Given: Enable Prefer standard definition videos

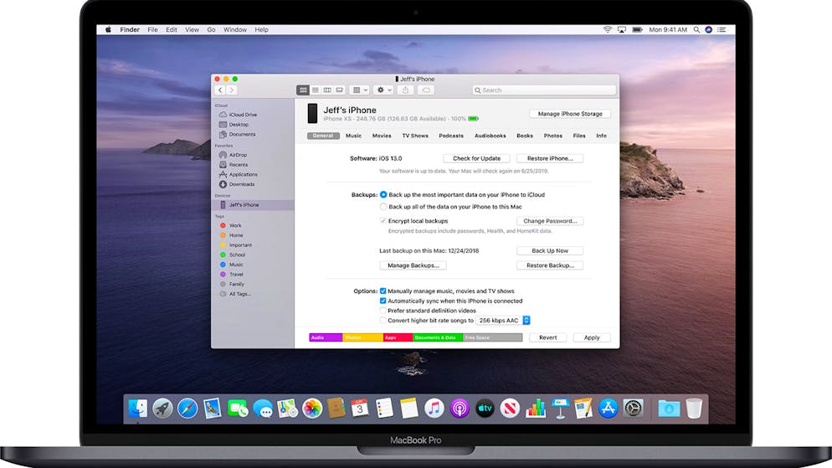Looking at the screenshot, I should pyautogui.click(x=383, y=311).
